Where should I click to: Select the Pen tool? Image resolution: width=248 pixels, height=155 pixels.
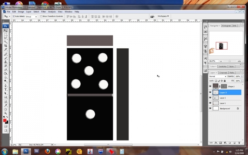click(5, 86)
